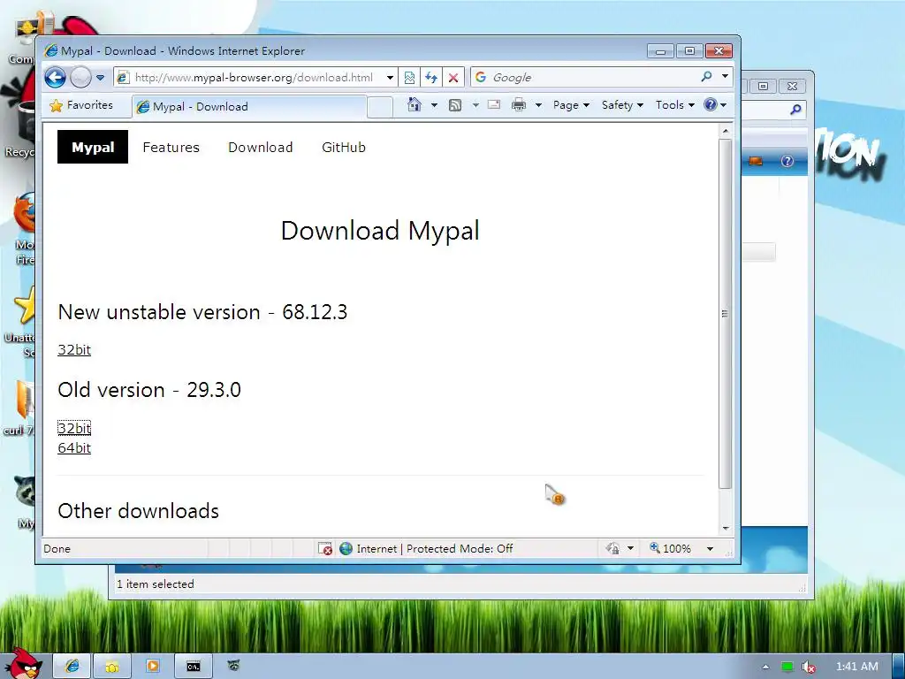This screenshot has height=679, width=905.
Task: Expand the zoom level dropdown arrow
Action: coord(710,548)
